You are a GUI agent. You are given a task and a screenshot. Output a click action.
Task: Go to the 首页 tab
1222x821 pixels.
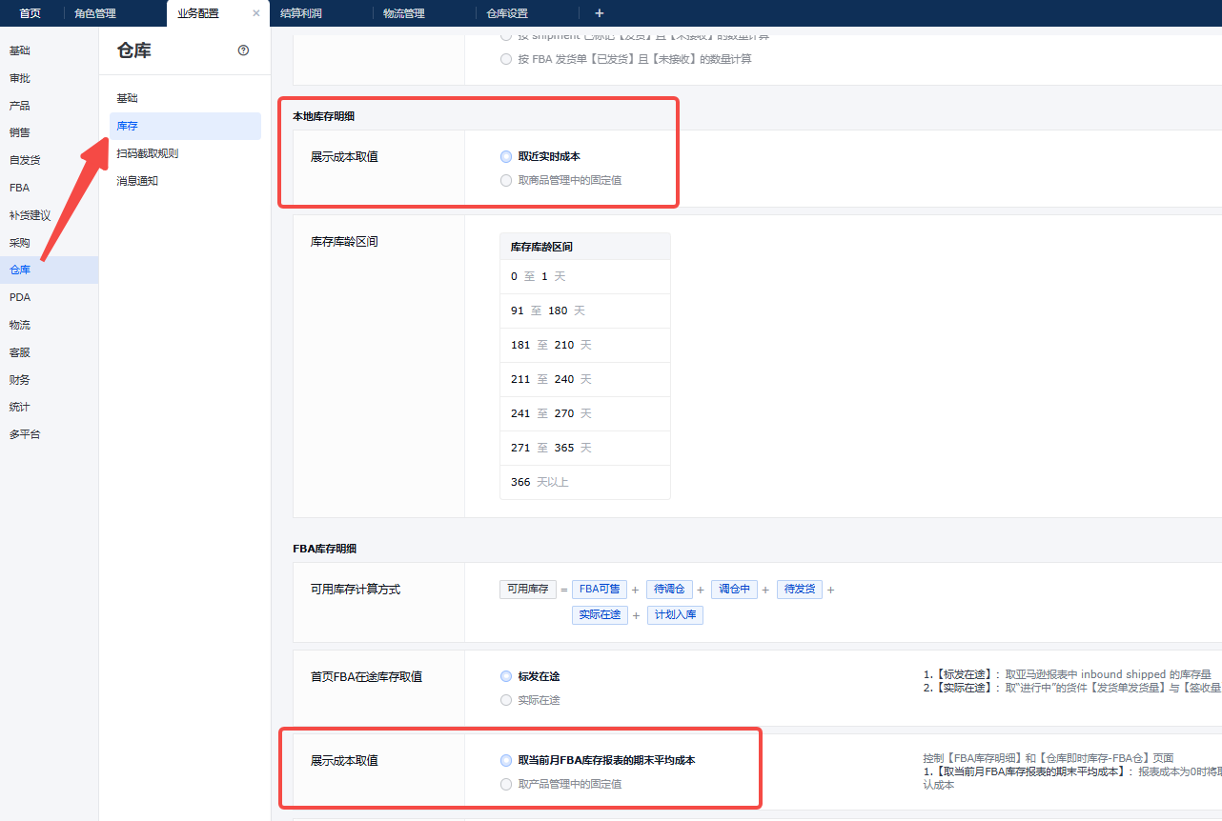30,13
